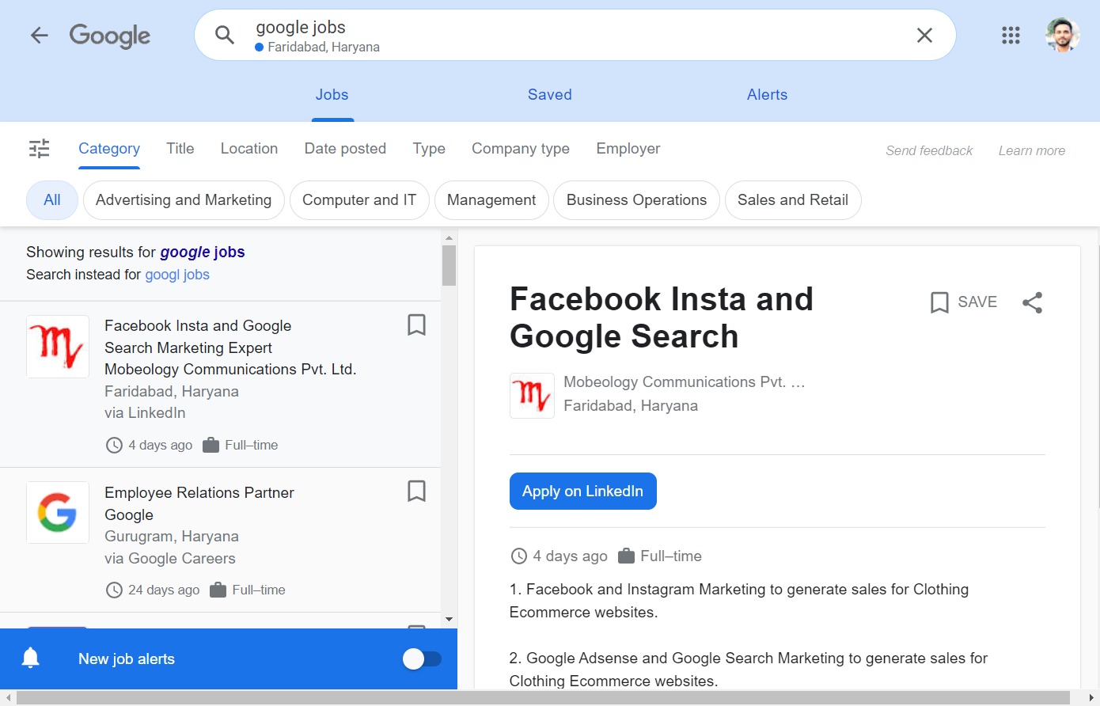Open the Google apps grid

tap(1011, 35)
